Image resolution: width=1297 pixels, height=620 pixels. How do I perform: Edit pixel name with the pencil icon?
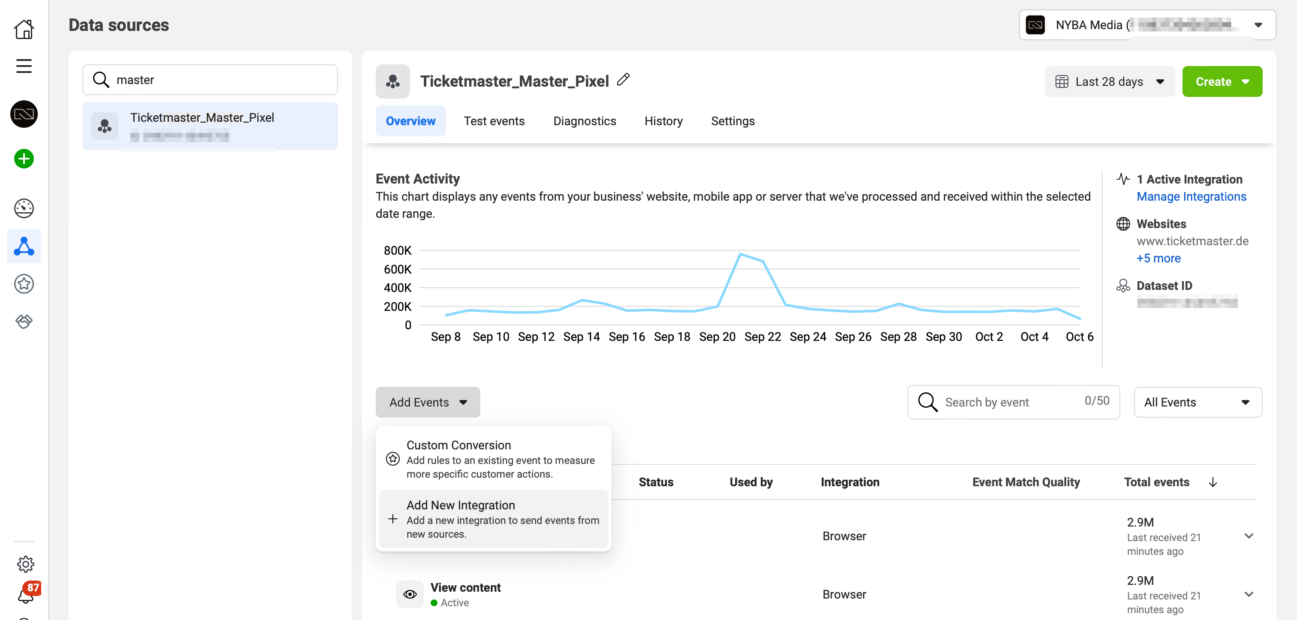point(623,79)
